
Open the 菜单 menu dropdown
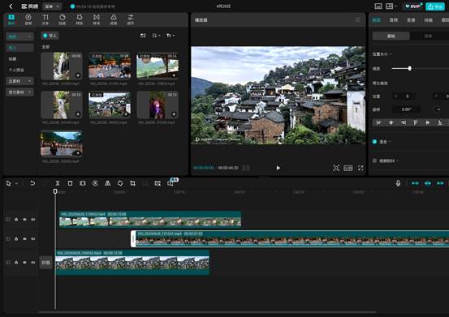point(52,6)
